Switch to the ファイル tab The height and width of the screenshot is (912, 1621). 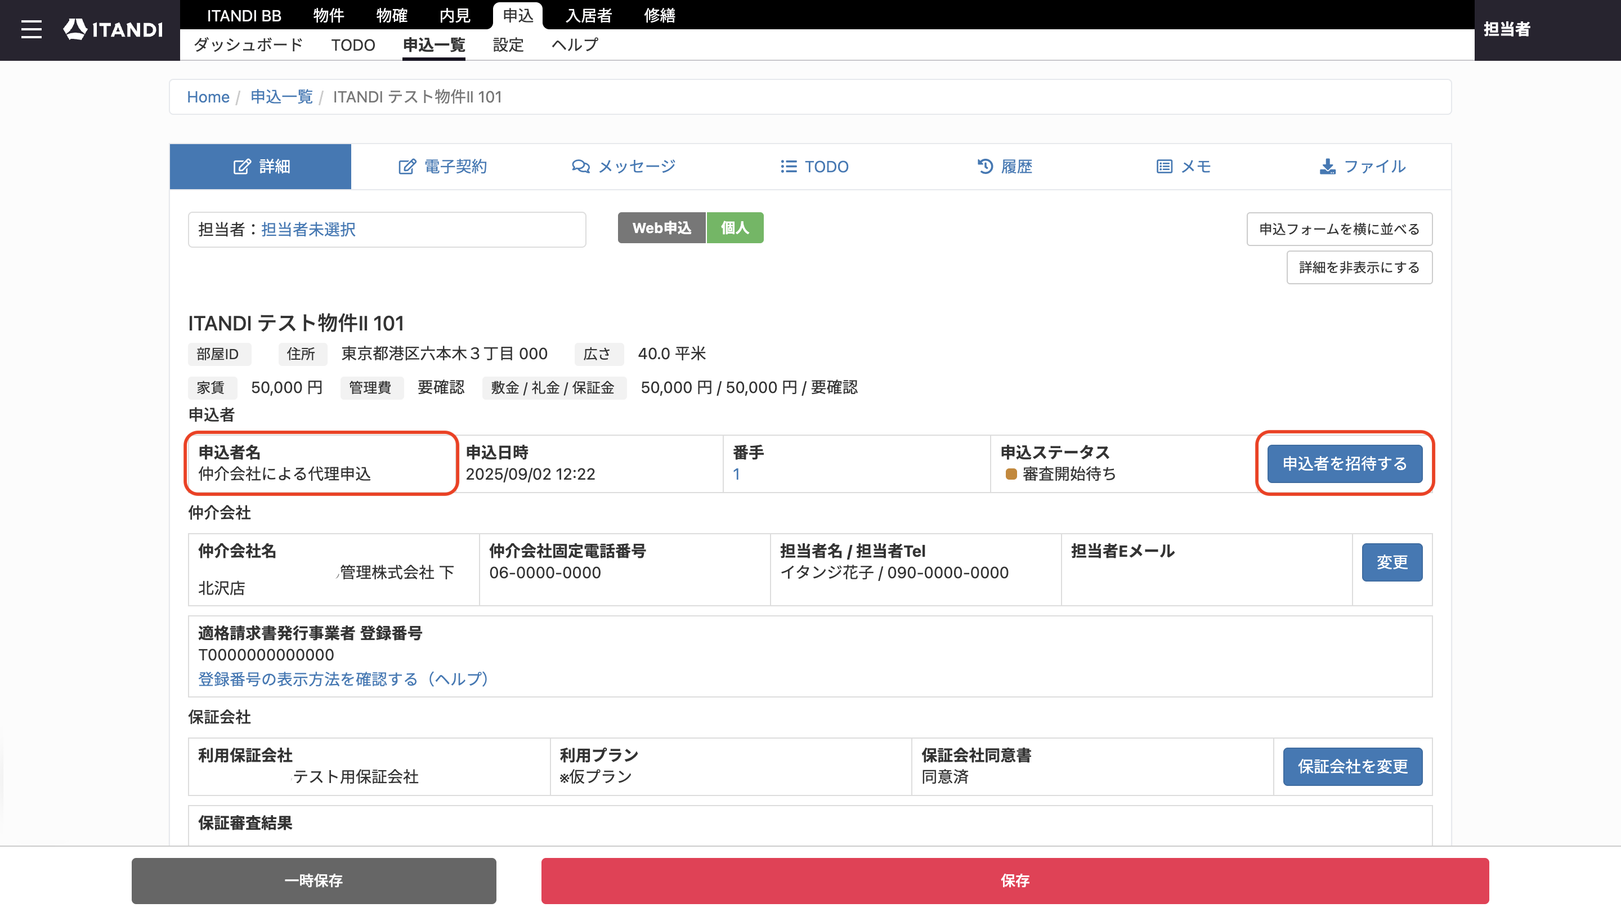(1362, 167)
